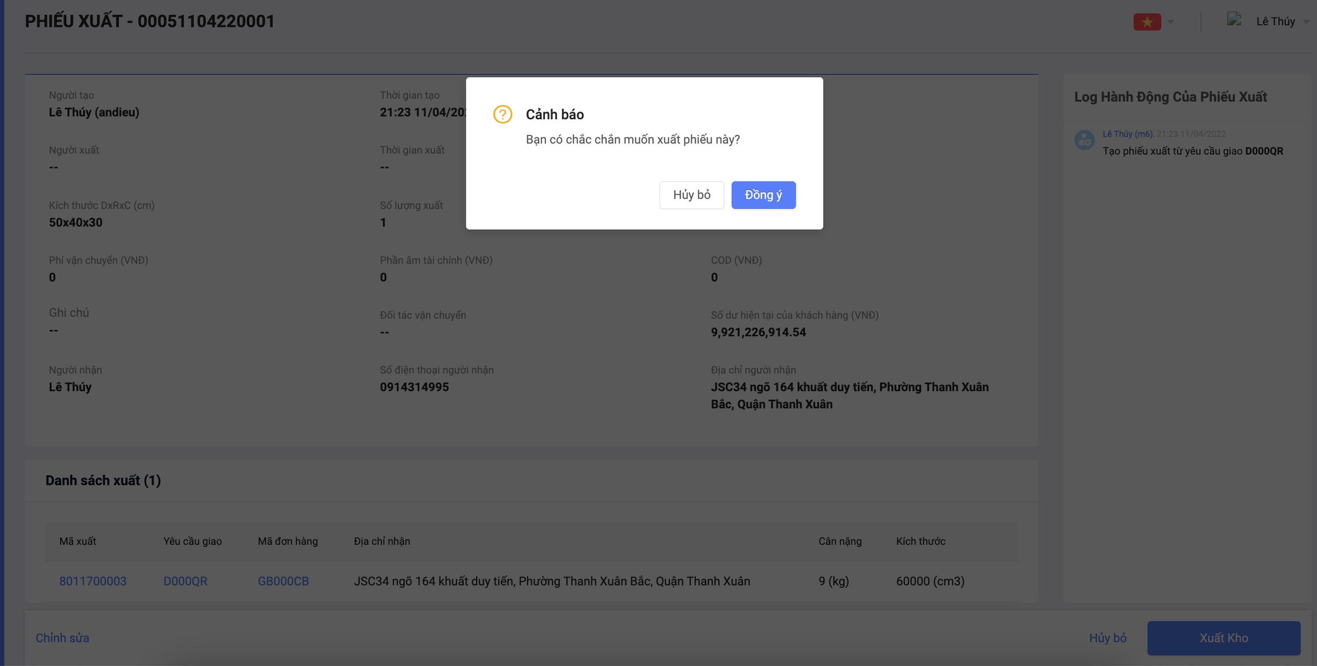
Task: Click the user avatar beside Lê Thúy
Action: coord(1234,21)
